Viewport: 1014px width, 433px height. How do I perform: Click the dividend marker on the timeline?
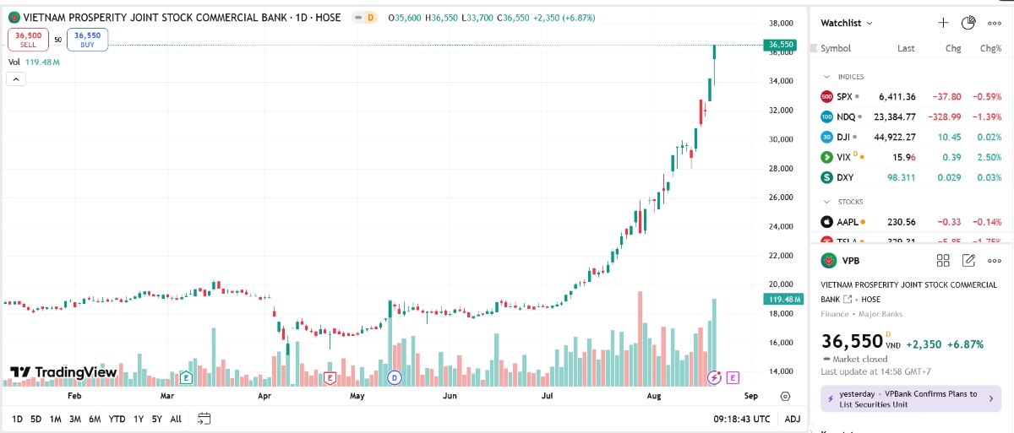click(x=394, y=378)
